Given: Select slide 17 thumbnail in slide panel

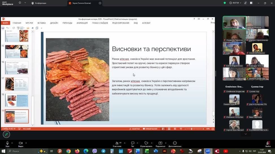Looking at the screenshot, I should (17, 84).
